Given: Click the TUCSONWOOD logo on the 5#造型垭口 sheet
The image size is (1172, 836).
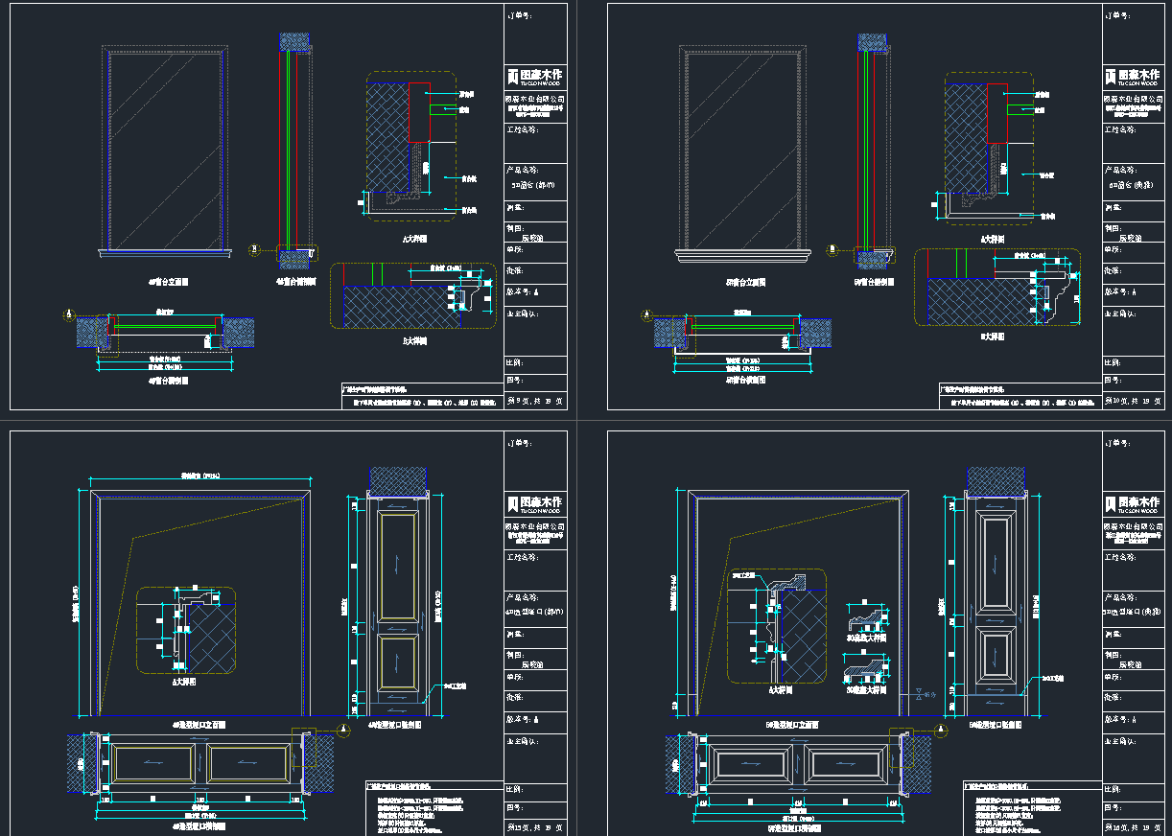Looking at the screenshot, I should pos(1134,504).
